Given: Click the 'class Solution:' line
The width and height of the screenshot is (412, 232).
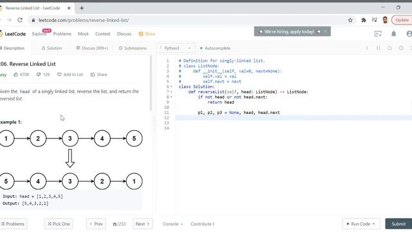Looking at the screenshot, I should click(196, 87).
